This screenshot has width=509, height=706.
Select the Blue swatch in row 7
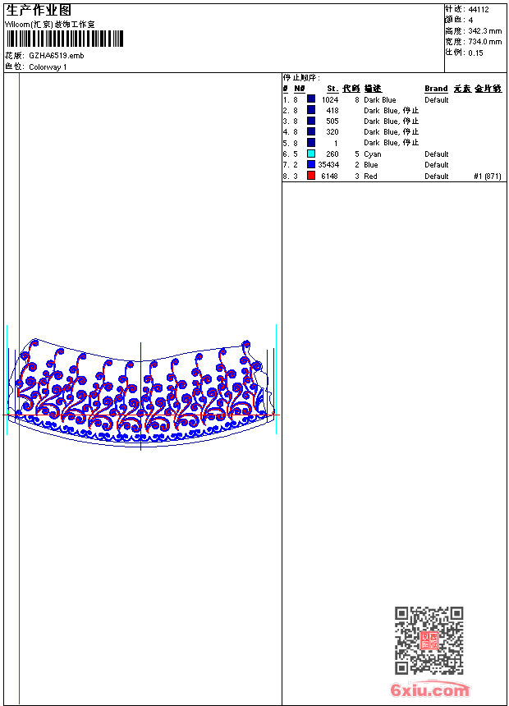pyautogui.click(x=311, y=164)
